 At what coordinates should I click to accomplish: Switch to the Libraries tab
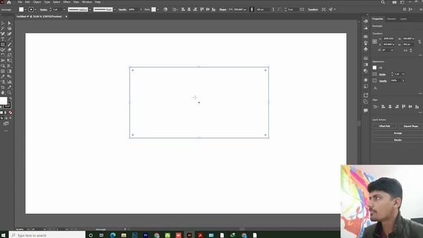click(391, 19)
